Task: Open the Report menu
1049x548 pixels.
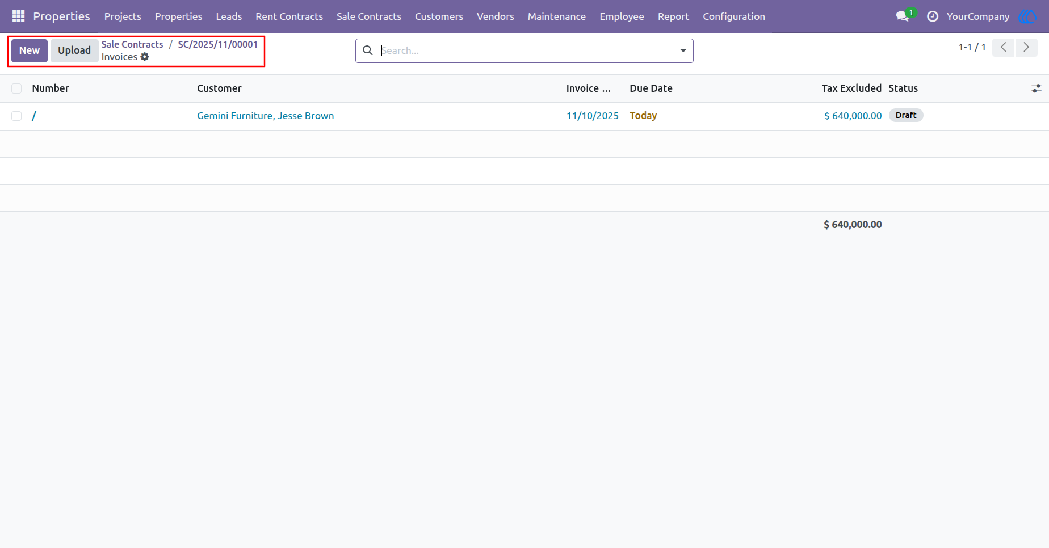Action: pos(673,16)
